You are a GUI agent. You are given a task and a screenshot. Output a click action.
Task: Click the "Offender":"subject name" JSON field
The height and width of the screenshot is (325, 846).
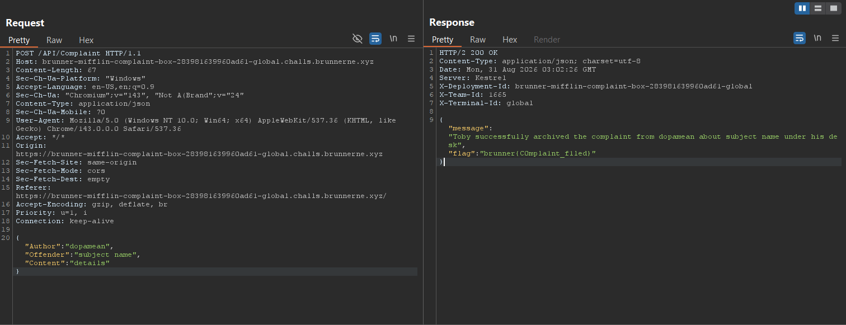click(x=83, y=255)
